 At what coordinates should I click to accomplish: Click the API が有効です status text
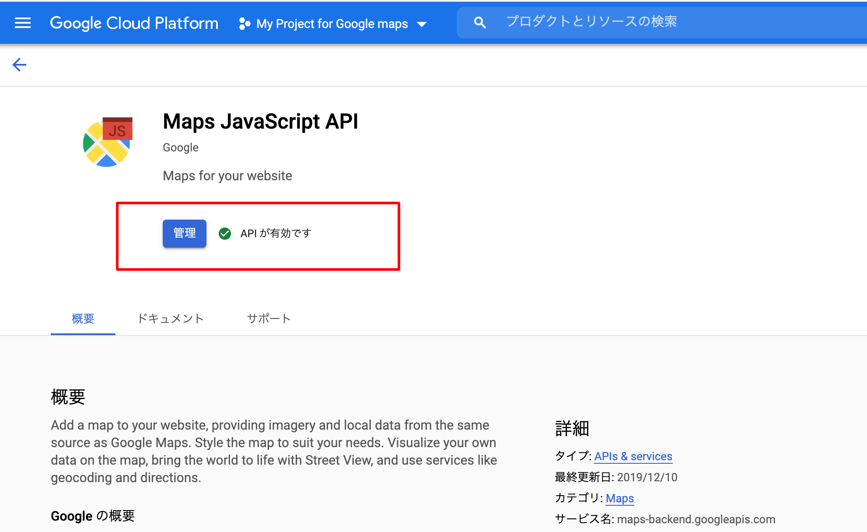coord(276,233)
